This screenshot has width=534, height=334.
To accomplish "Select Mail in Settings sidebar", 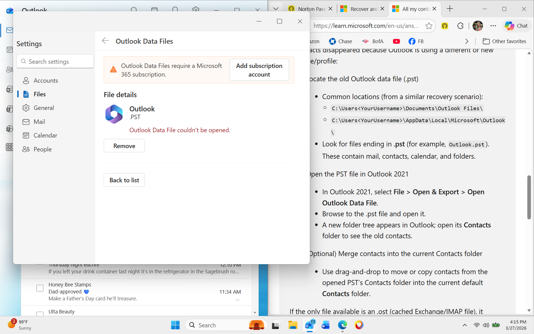I will pyautogui.click(x=55, y=122).
